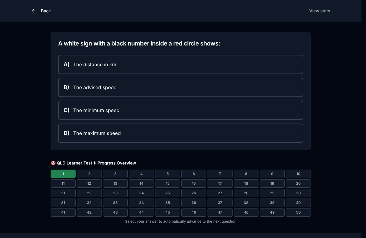This screenshot has height=238, width=366.
Task: Go to question 18
Action: pos(246,183)
